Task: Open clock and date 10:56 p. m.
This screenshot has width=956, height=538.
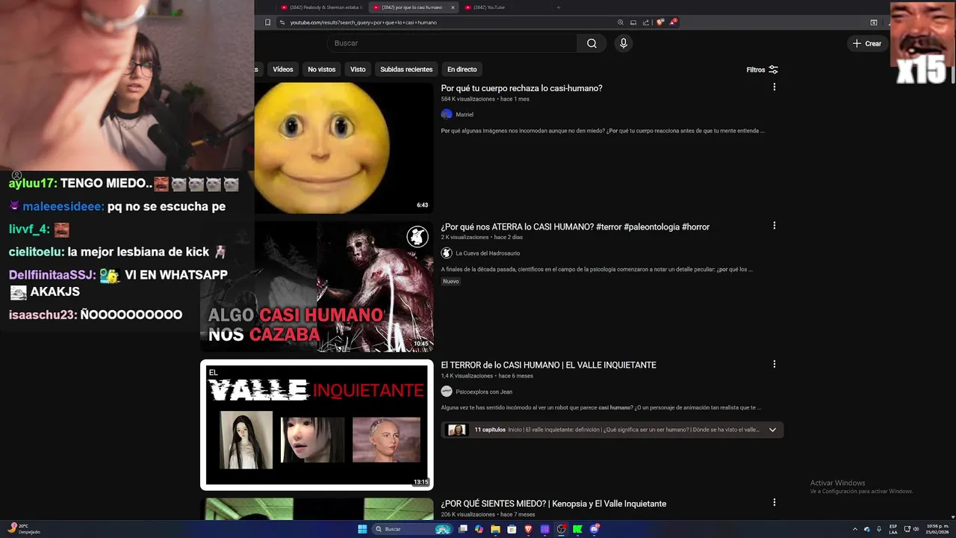Action: (937, 529)
